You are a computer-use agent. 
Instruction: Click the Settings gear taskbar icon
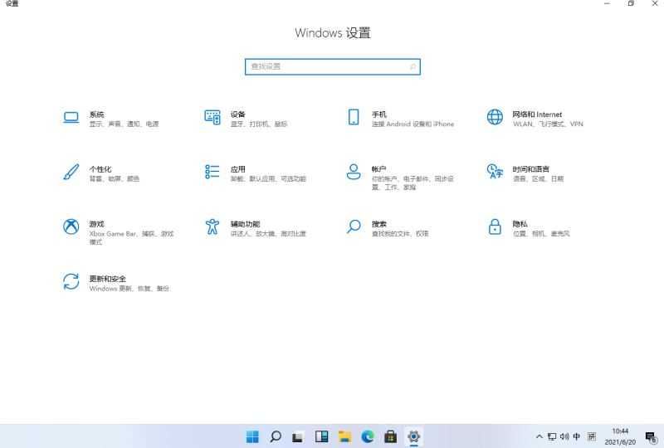click(413, 436)
